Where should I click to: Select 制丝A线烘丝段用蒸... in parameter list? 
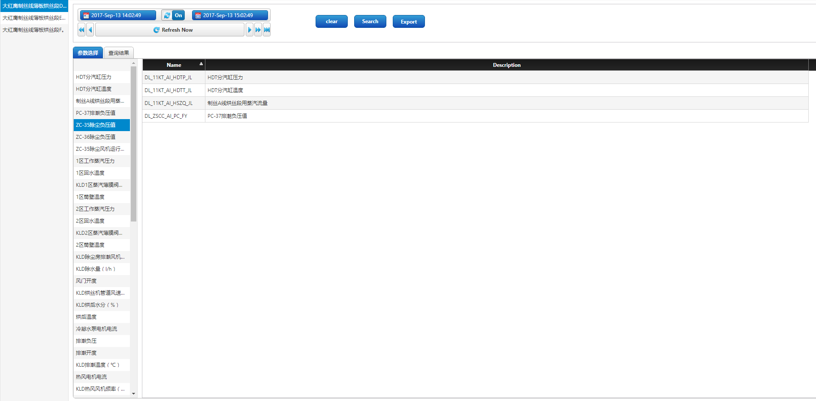tap(102, 101)
